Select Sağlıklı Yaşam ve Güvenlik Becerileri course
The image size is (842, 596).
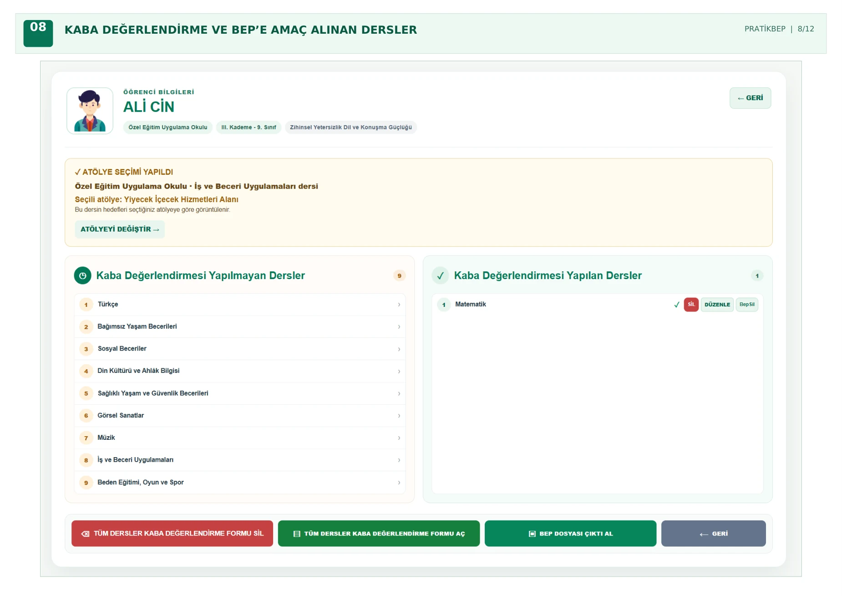coord(240,393)
